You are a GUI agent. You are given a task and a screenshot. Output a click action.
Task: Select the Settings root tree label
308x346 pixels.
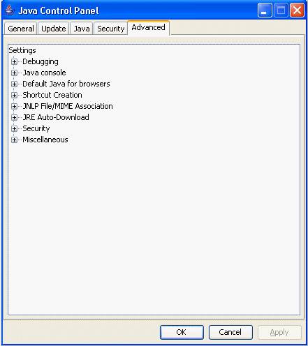tap(22, 50)
